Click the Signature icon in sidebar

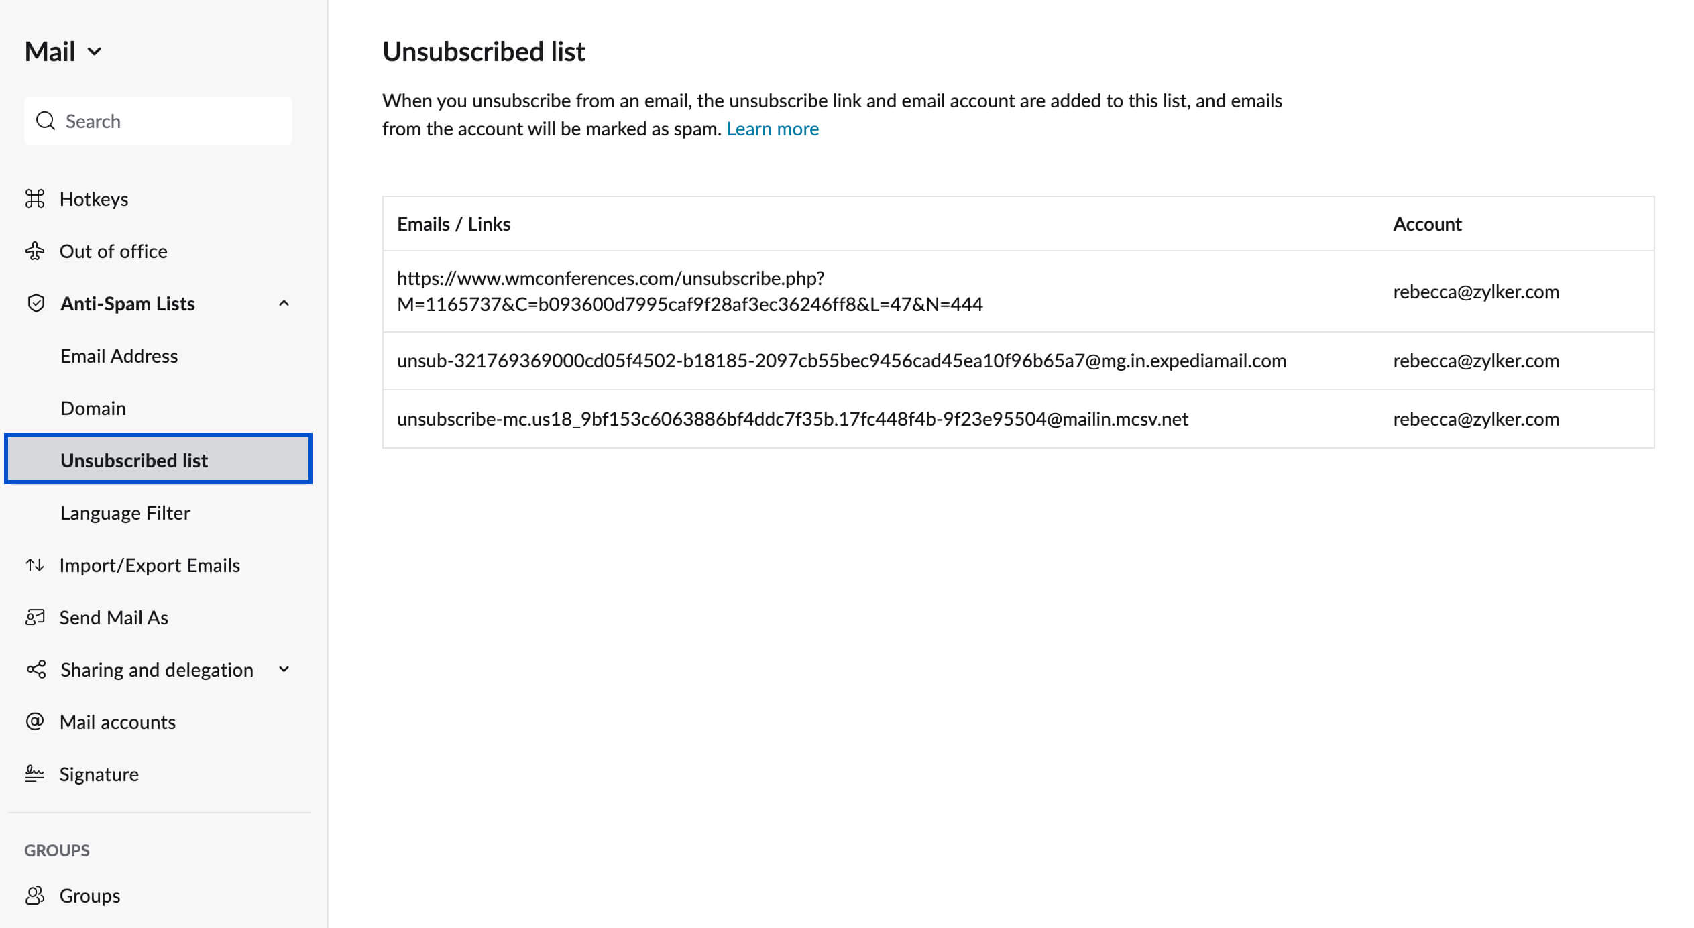(x=34, y=774)
